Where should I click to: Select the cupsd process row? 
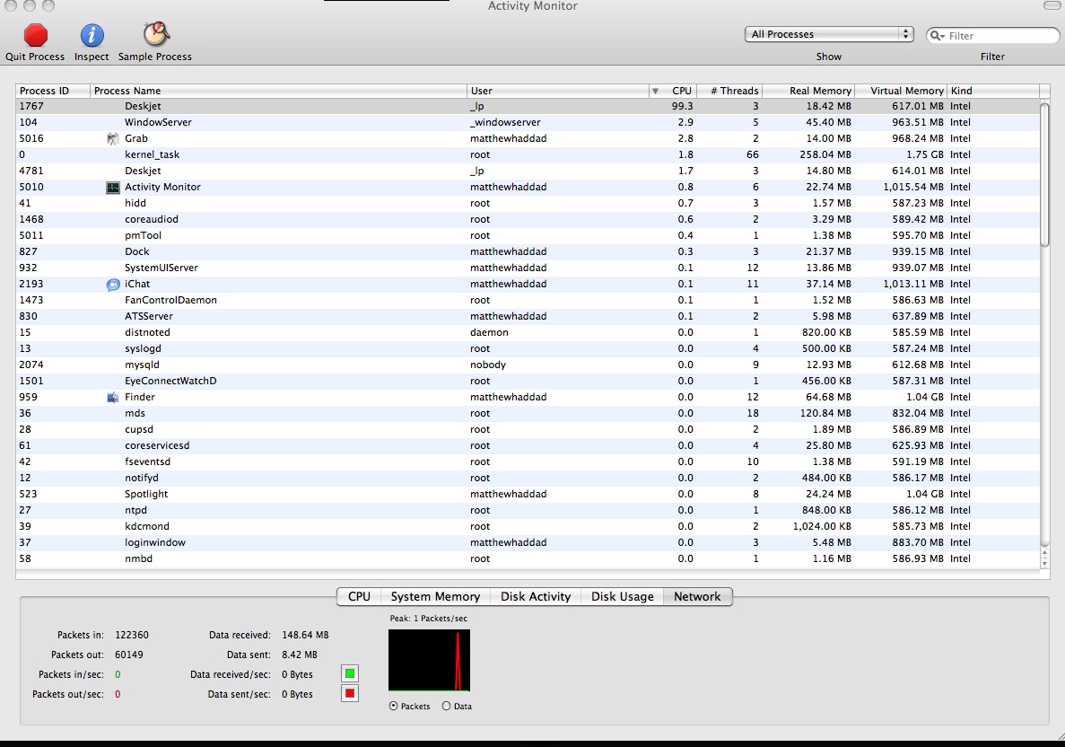(528, 429)
